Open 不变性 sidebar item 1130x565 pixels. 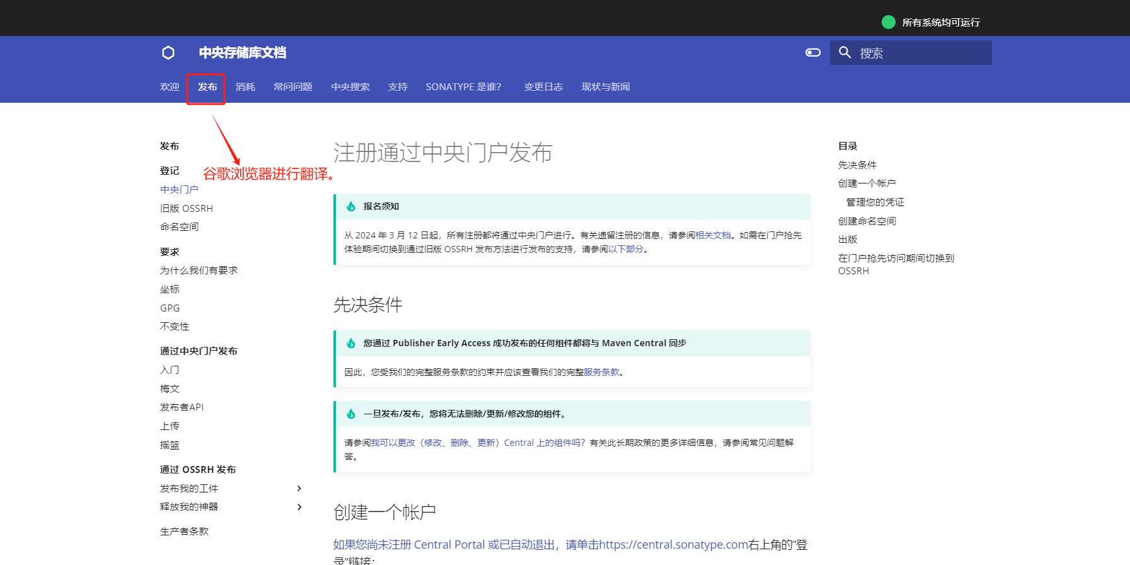pyautogui.click(x=175, y=327)
